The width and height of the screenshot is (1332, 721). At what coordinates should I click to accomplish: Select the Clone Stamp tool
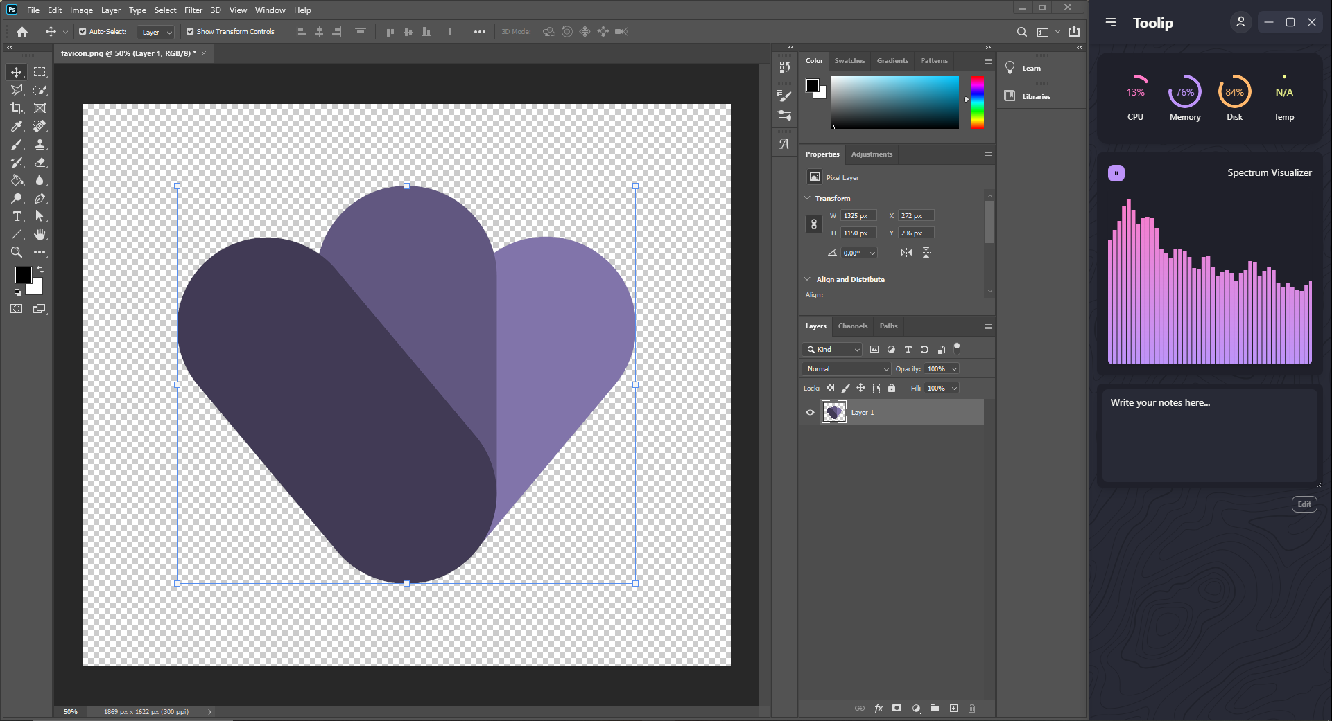(40, 144)
